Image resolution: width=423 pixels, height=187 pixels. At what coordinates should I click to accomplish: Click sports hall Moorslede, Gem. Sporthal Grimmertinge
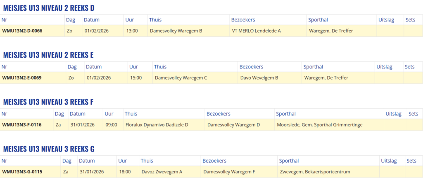pos(319,124)
